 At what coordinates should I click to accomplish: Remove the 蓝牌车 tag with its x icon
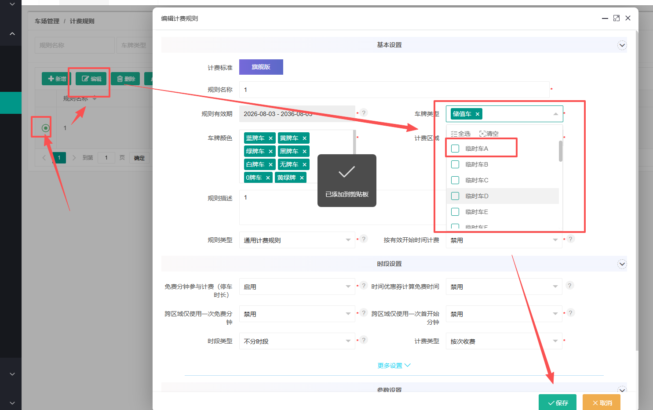point(270,138)
